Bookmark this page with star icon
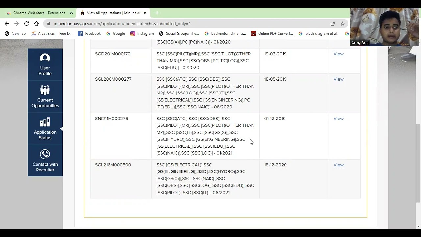Screen dimensions: 421x237 click(x=343, y=24)
